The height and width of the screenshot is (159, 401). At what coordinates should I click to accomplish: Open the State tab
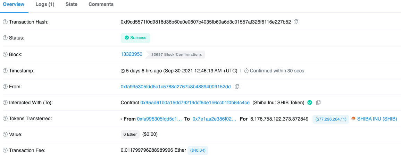pos(72,5)
